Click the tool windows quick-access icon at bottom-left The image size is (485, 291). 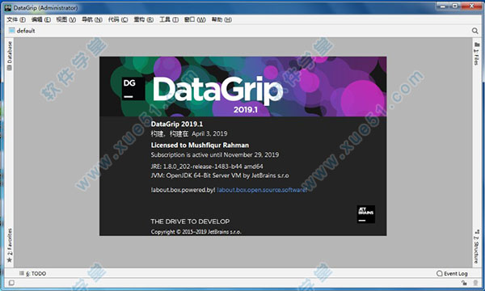(x=11, y=283)
